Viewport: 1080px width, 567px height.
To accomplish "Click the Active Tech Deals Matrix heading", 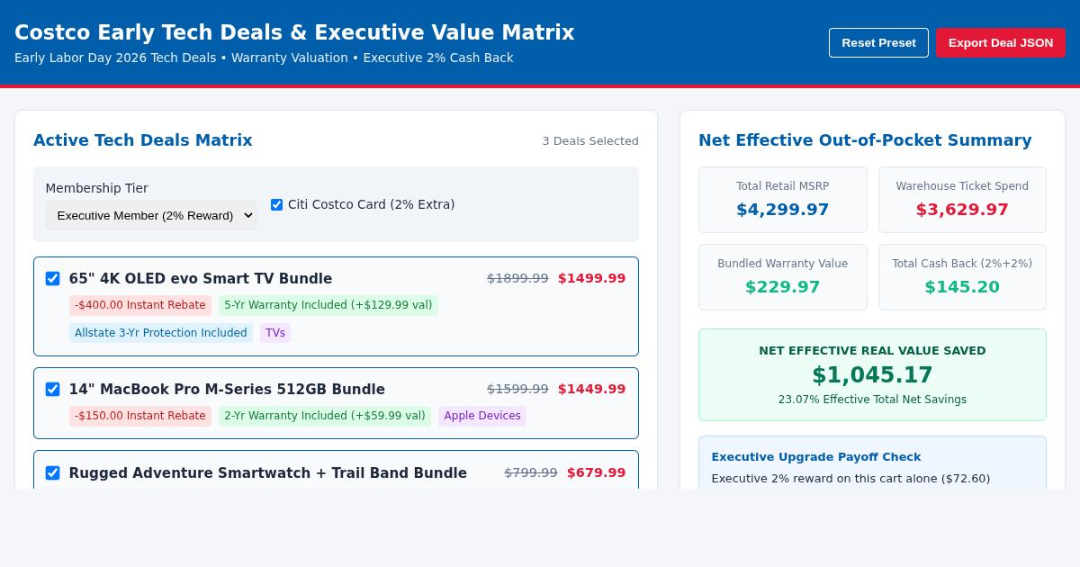I will (143, 140).
